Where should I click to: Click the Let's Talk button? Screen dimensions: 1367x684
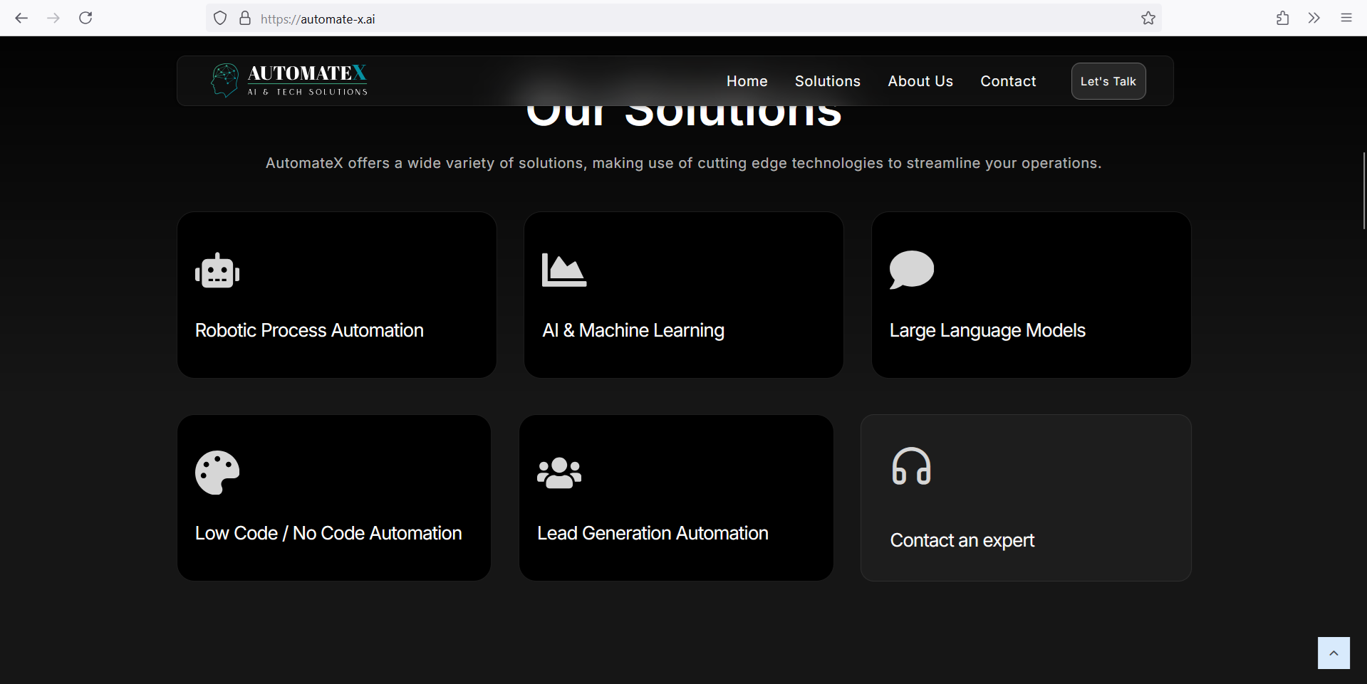1108,81
